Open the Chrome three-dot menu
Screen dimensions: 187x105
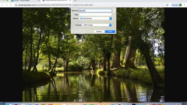(x=184, y=5)
